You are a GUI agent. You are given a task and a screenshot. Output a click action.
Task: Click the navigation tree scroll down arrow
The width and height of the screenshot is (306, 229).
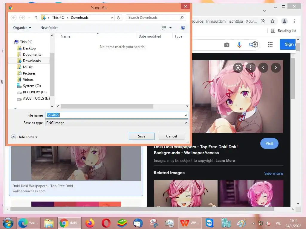52,106
